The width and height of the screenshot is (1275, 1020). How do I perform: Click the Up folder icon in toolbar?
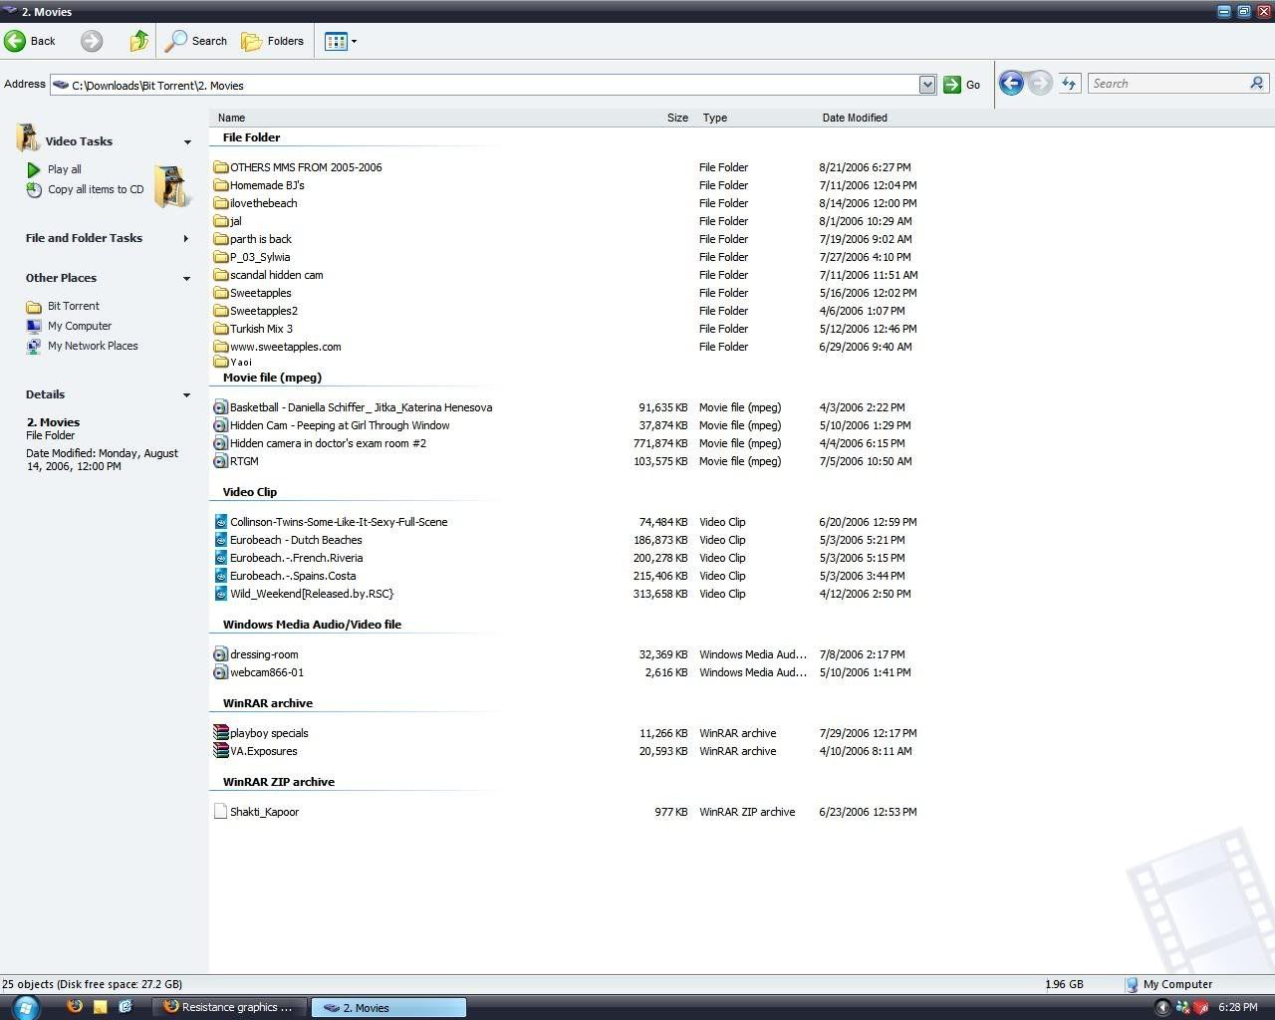pyautogui.click(x=138, y=41)
